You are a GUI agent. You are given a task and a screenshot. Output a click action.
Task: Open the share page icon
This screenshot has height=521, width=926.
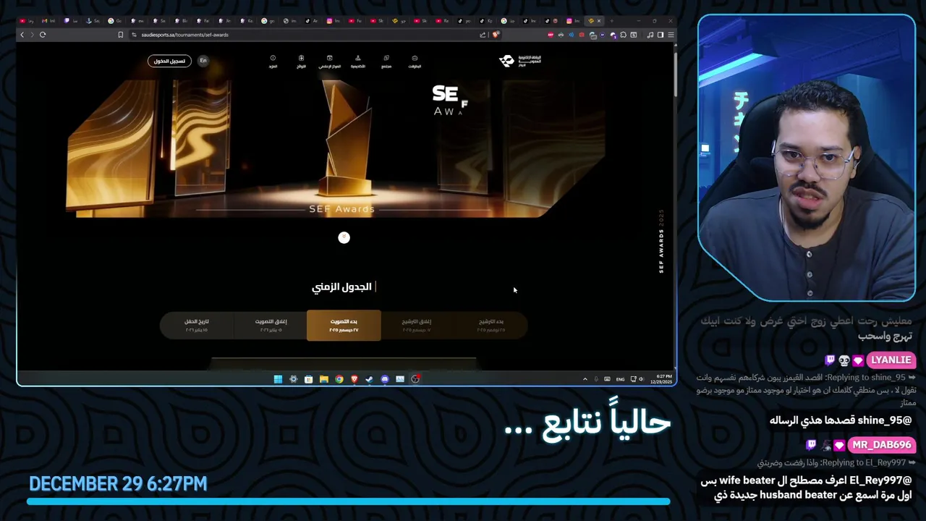pos(483,35)
